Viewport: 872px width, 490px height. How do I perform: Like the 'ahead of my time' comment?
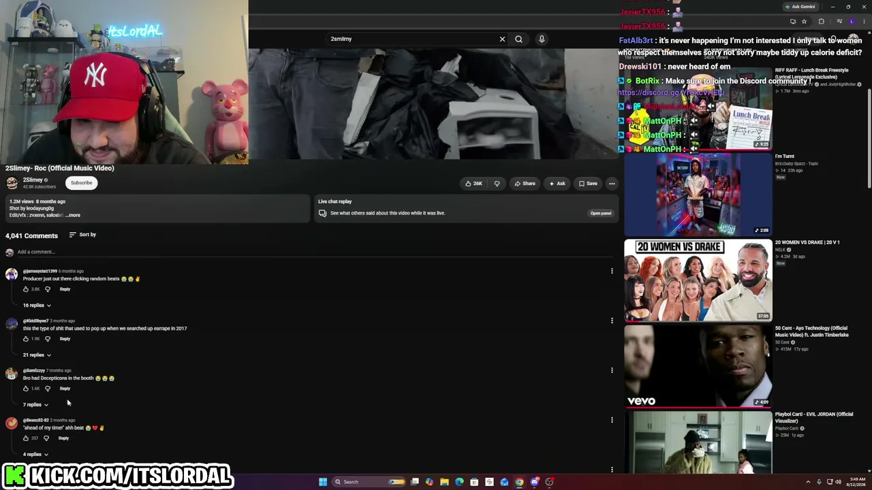point(26,438)
